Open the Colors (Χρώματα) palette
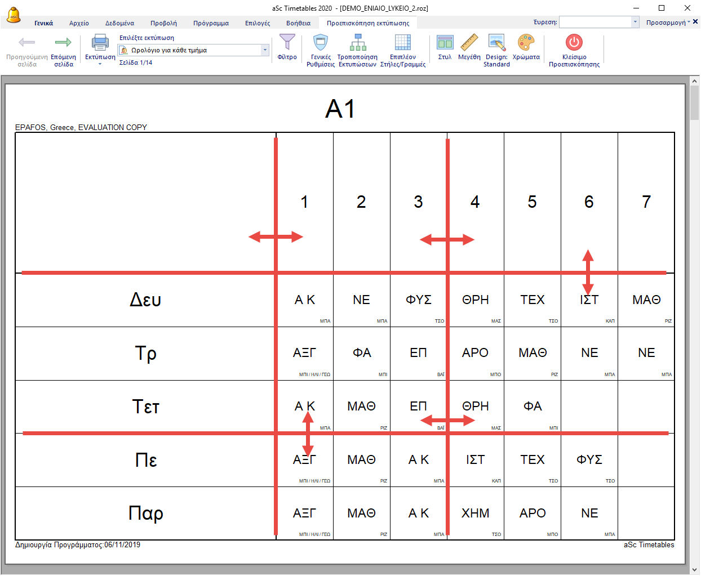 click(x=526, y=43)
